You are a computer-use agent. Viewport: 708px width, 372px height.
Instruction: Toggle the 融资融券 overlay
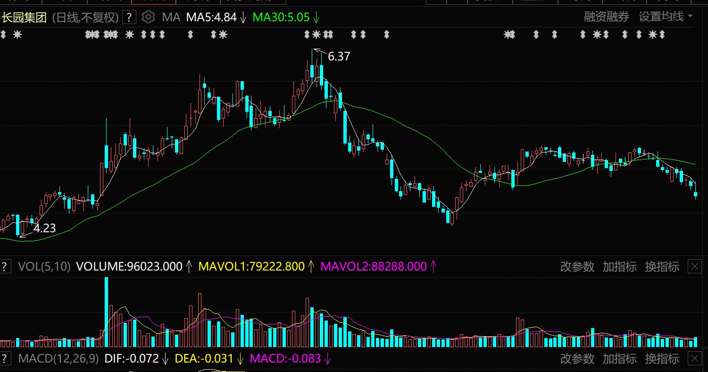[606, 17]
